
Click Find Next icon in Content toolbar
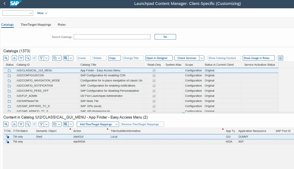(x=34, y=124)
